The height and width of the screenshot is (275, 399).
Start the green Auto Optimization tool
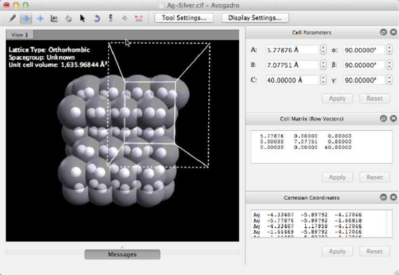click(110, 18)
